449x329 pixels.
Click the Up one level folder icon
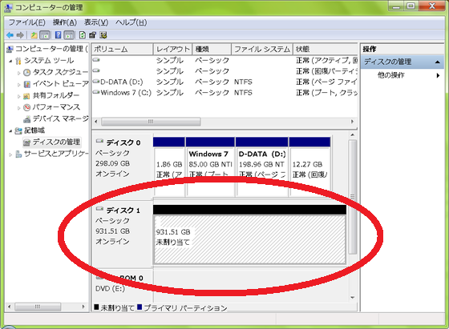click(34, 35)
